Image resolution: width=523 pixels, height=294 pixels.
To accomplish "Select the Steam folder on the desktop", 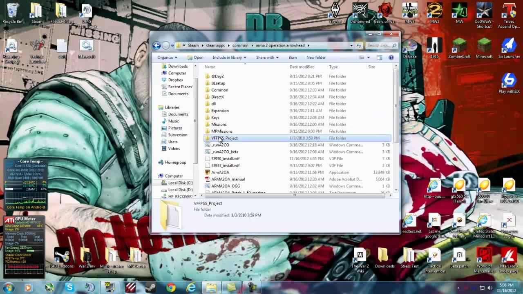I will point(37,13).
